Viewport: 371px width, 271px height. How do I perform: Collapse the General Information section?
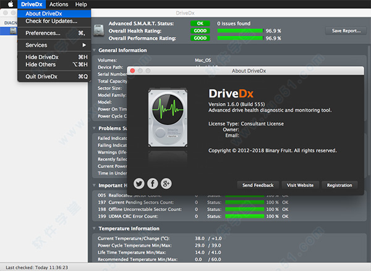coord(94,50)
